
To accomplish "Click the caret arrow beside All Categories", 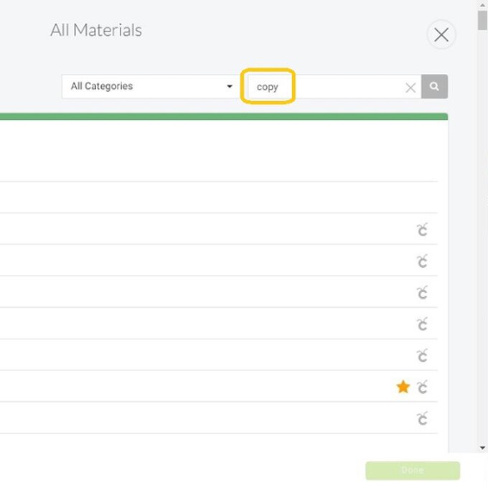I will (x=230, y=87).
